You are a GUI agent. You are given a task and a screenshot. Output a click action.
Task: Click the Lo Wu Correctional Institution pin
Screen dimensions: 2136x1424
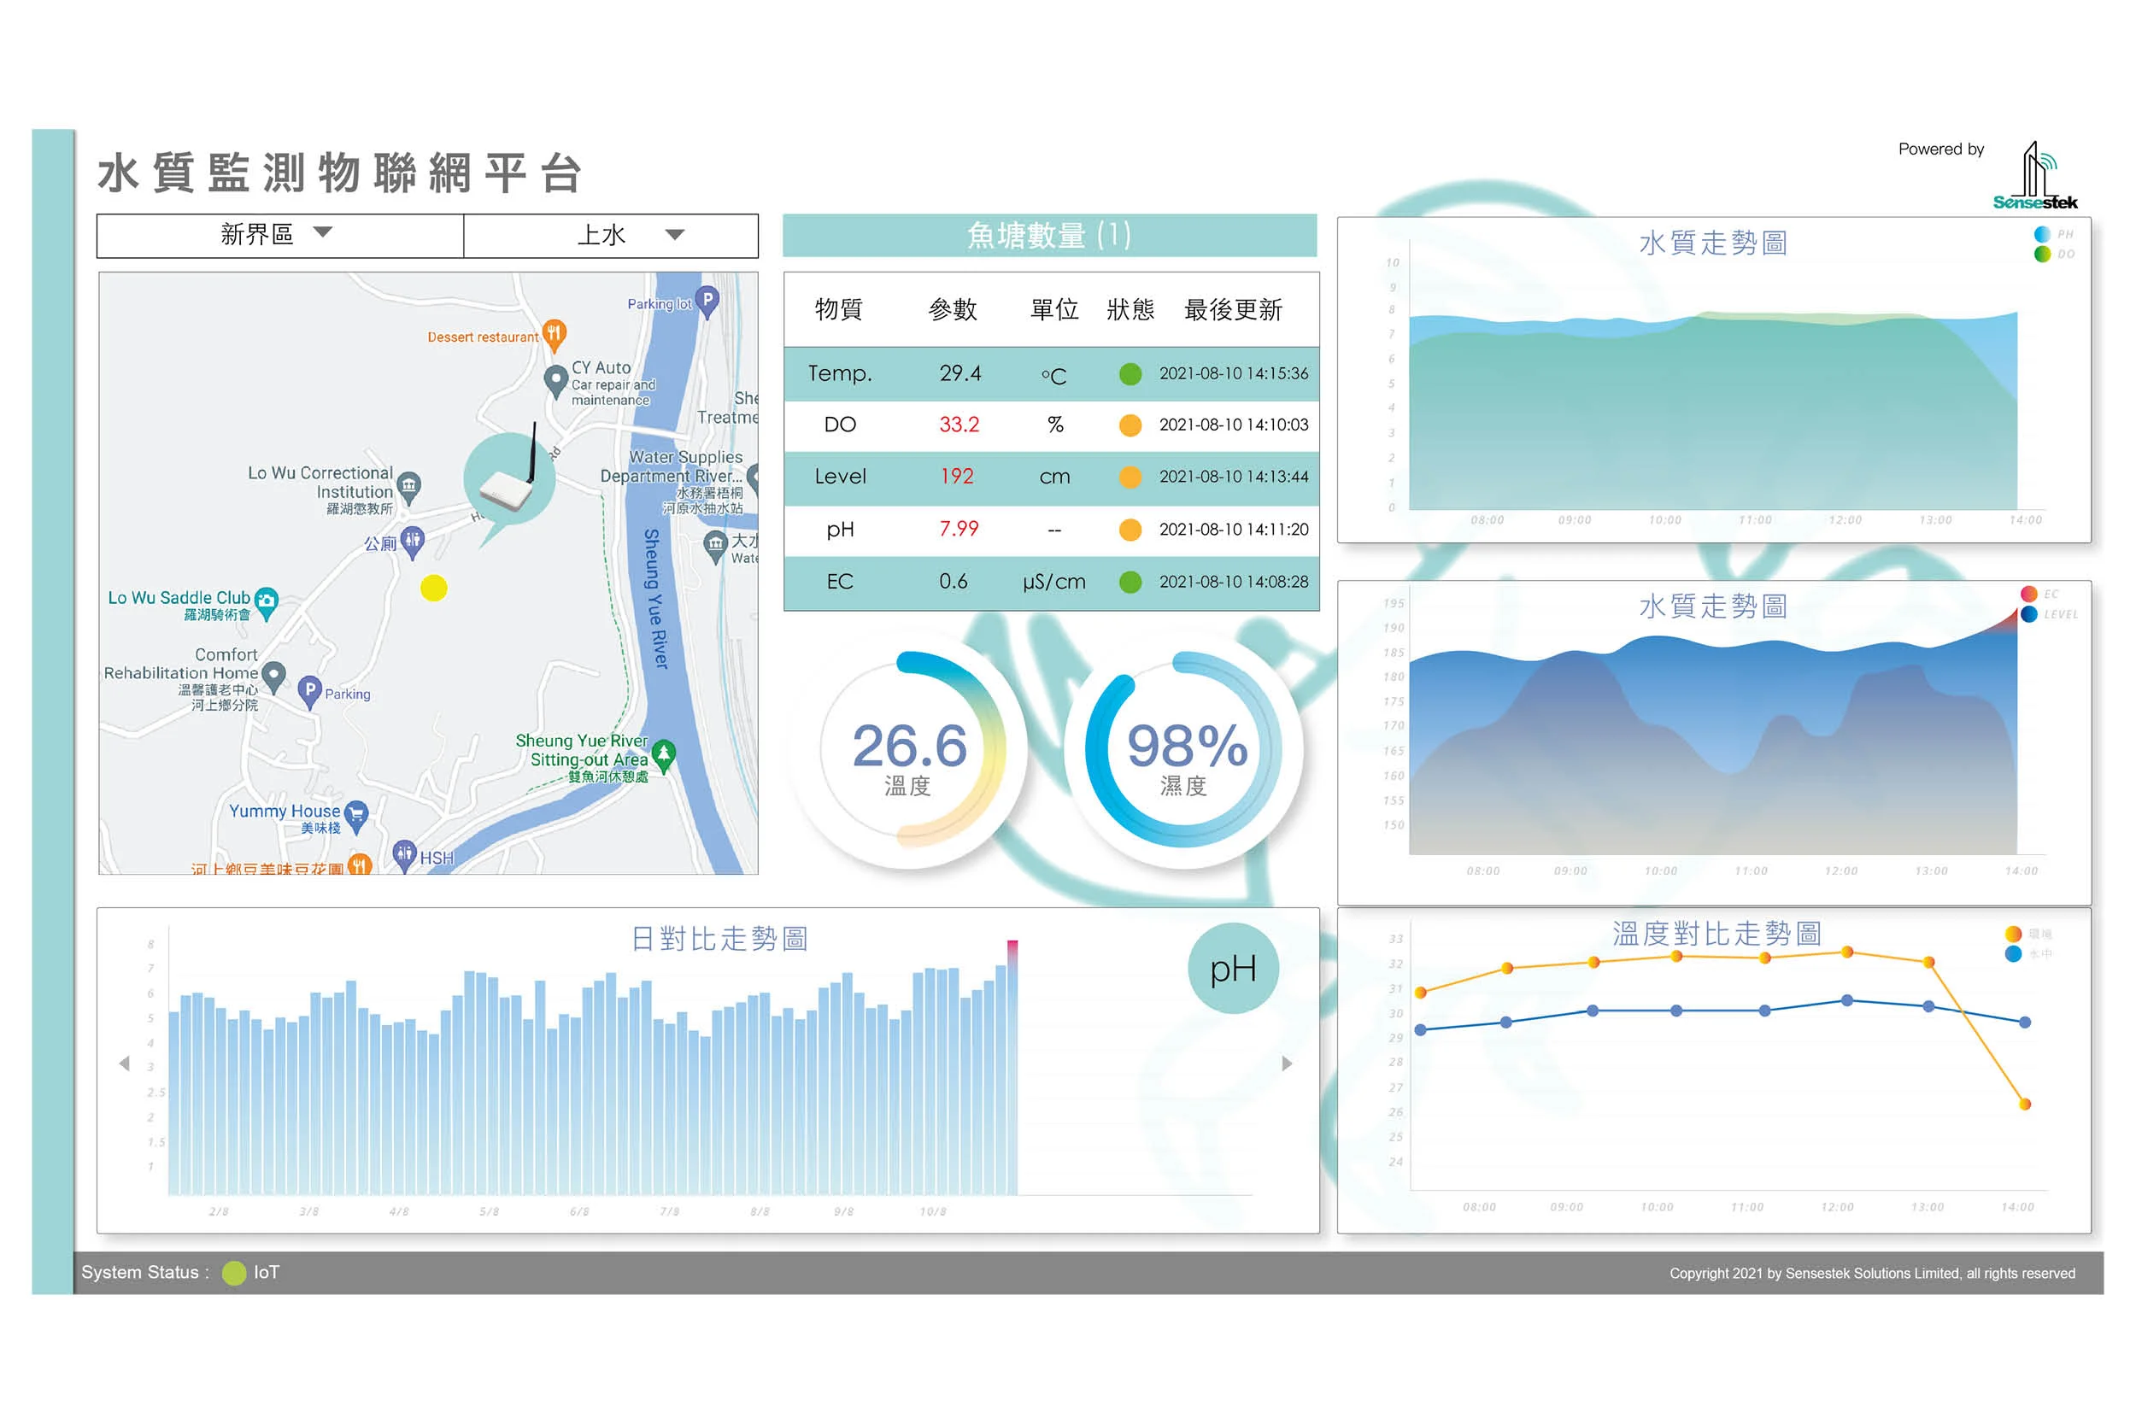(x=408, y=485)
